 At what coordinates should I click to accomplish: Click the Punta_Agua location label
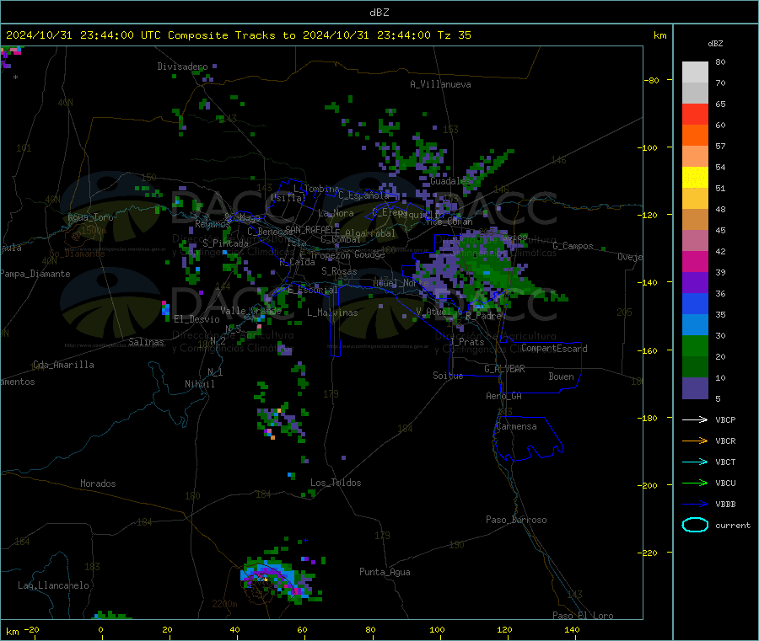click(385, 572)
